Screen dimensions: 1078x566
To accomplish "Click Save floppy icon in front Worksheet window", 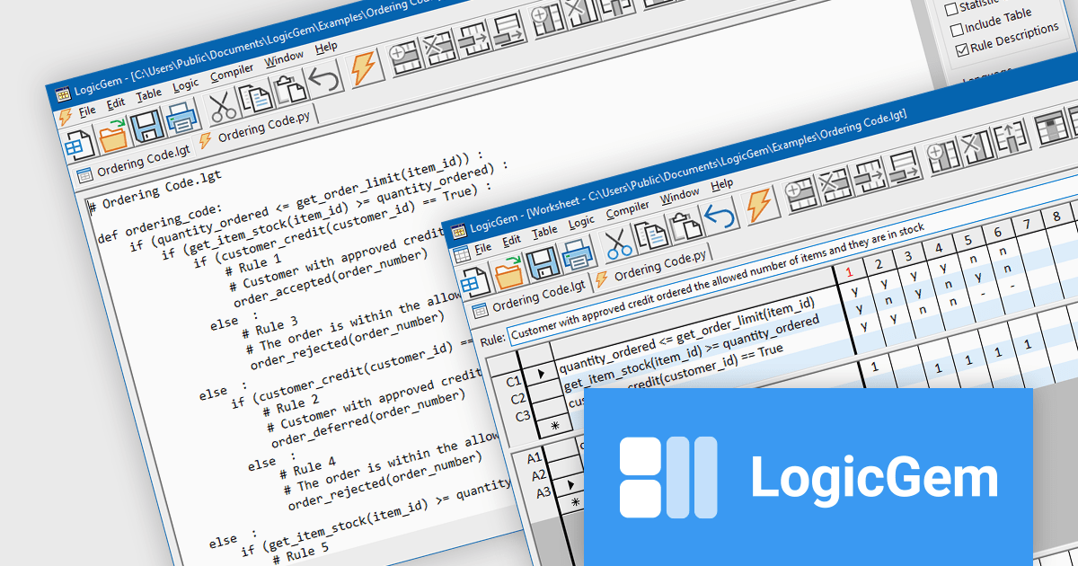I will click(x=543, y=265).
